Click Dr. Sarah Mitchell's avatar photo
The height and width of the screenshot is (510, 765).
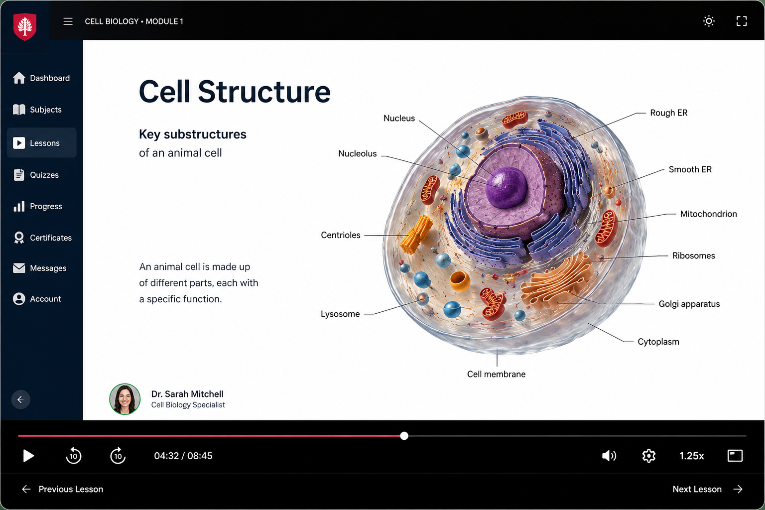pos(125,399)
